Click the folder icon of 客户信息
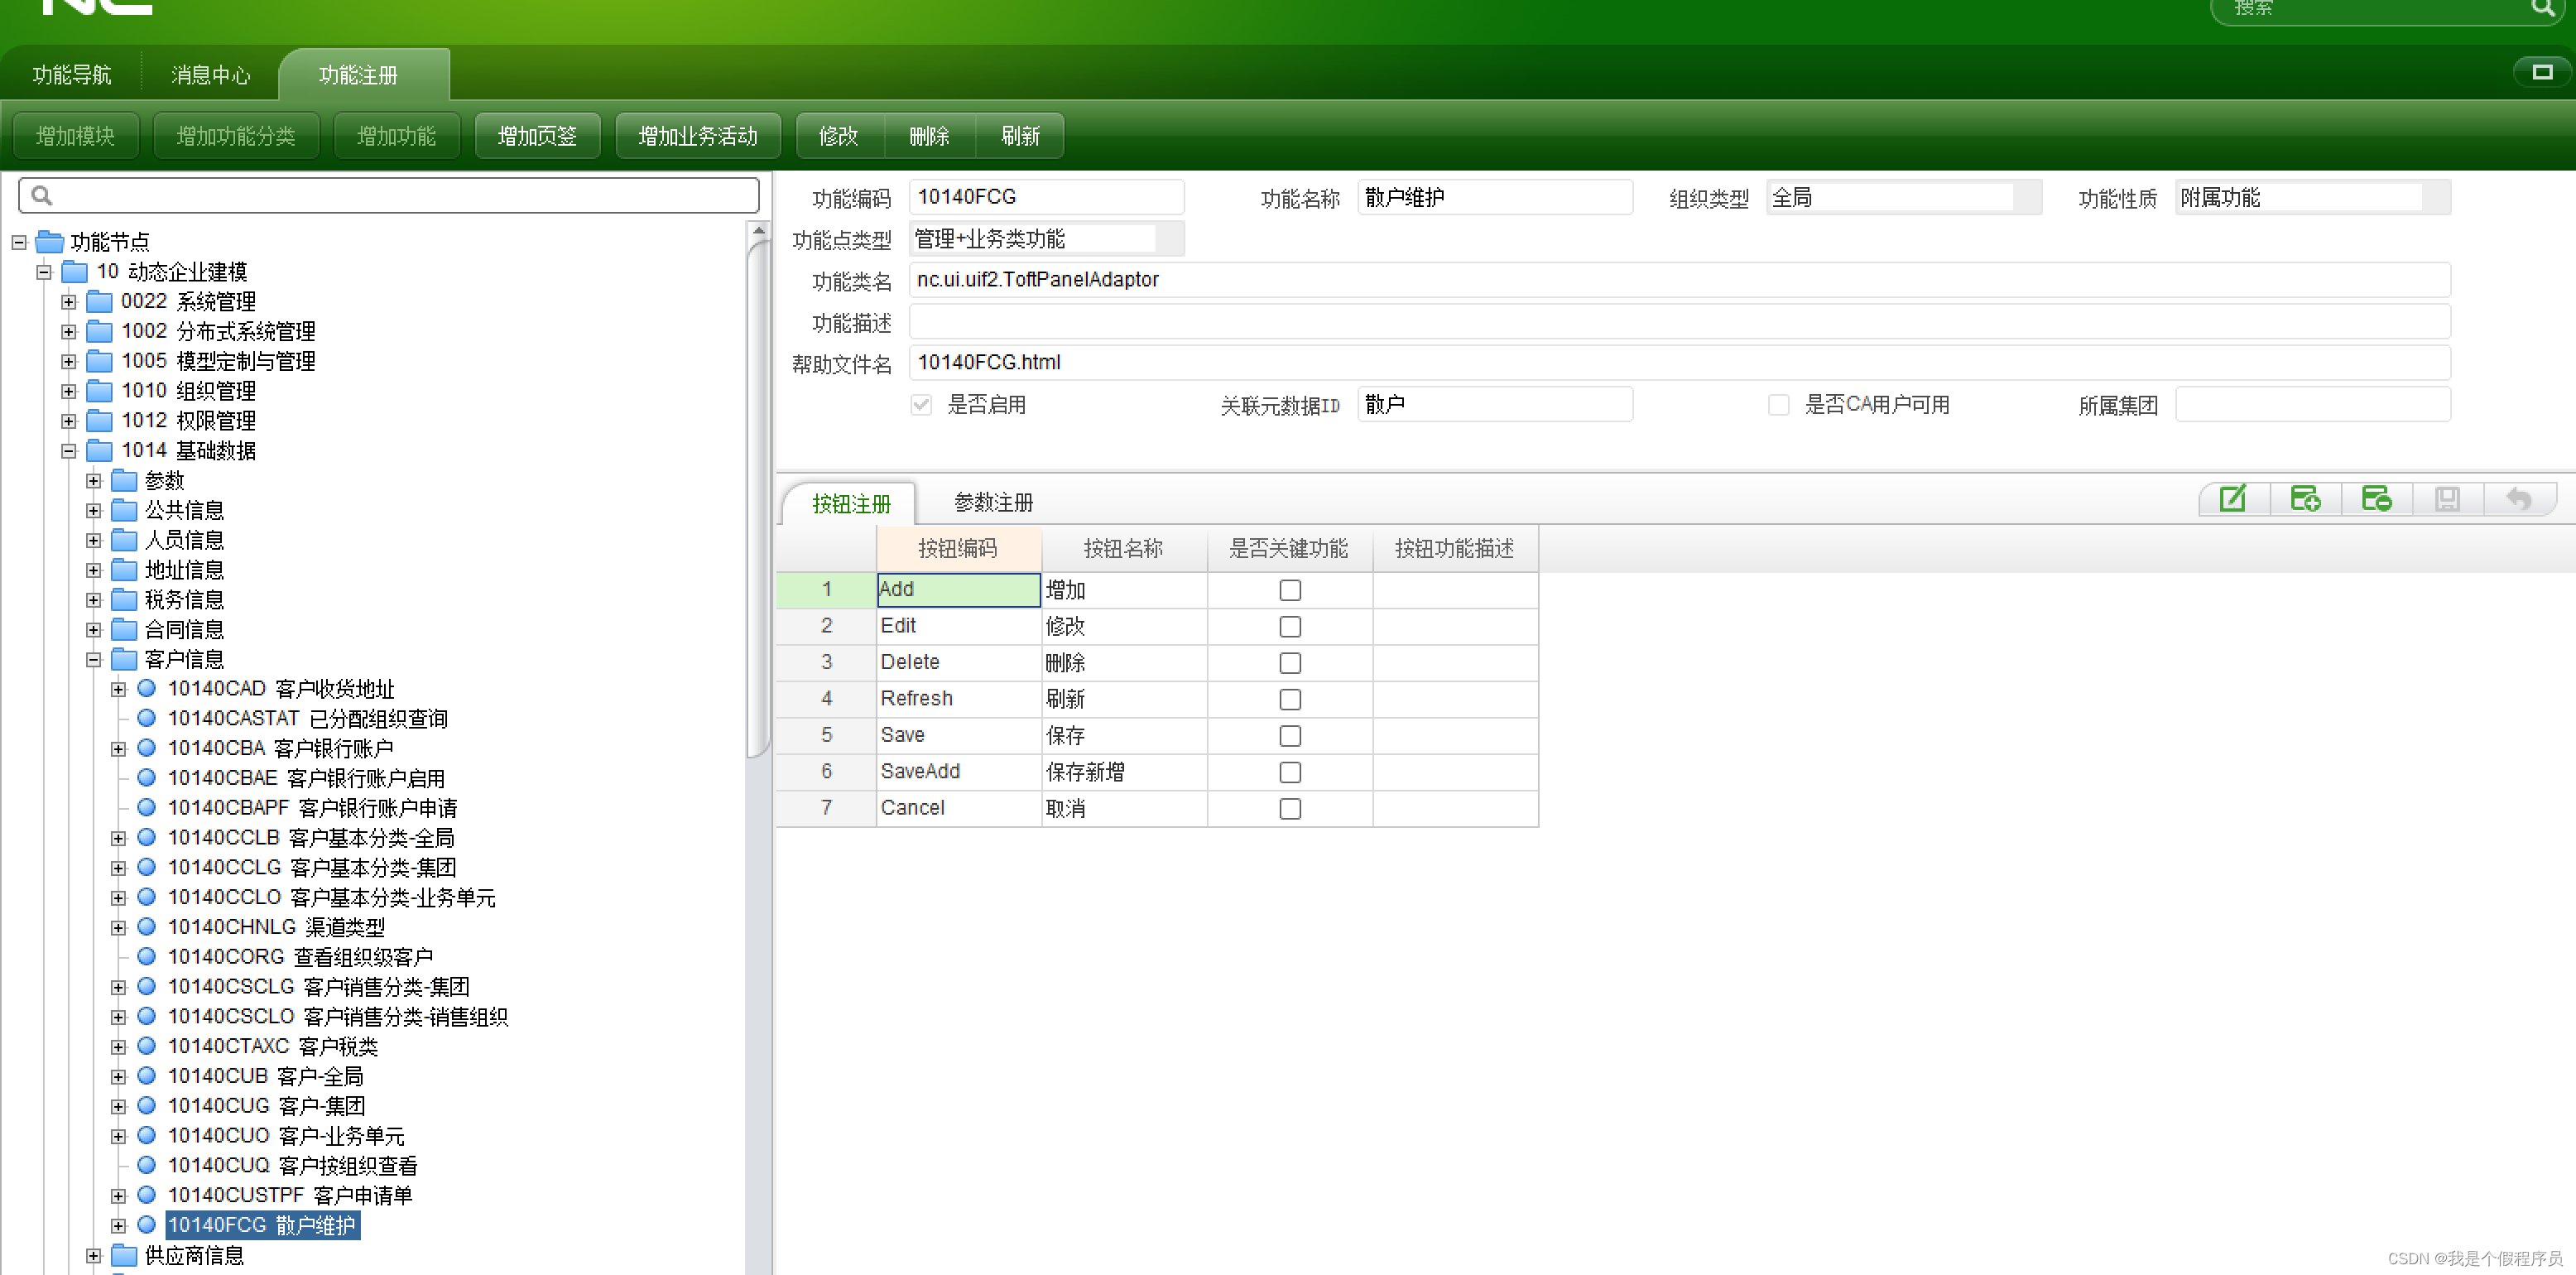This screenshot has height=1275, width=2576. tap(124, 659)
